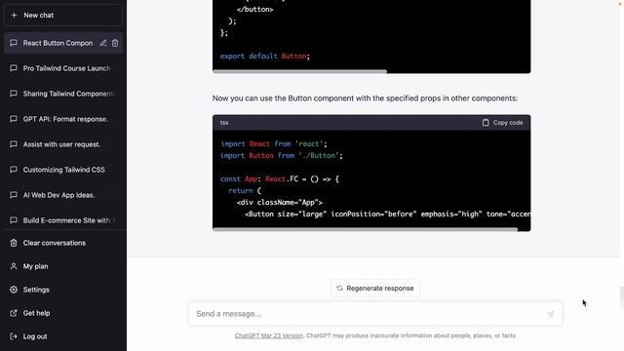Click logout arrow icon beside Log out
The image size is (624, 351).
[14, 336]
